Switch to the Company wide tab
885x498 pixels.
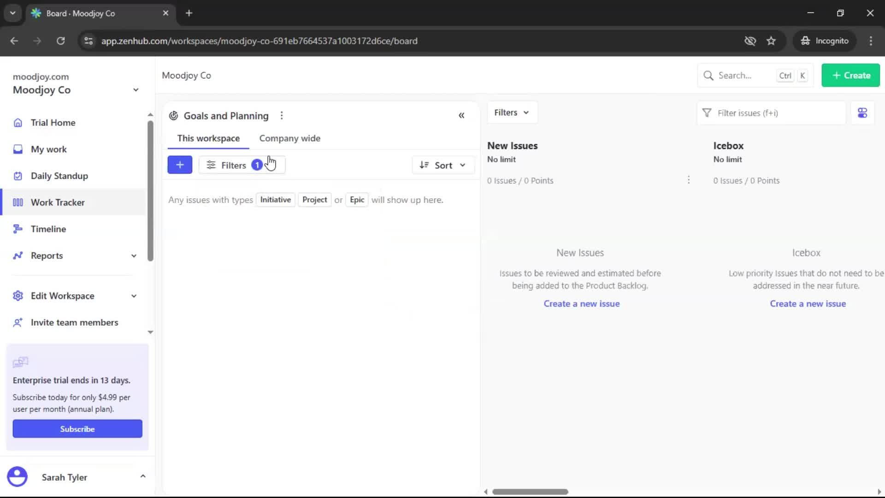click(289, 138)
